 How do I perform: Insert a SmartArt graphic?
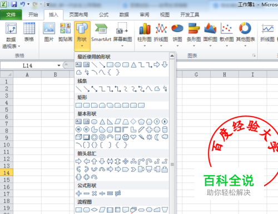[x=101, y=32]
